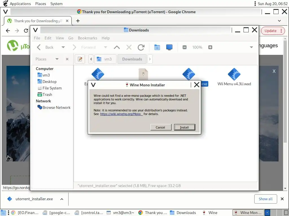Image resolution: width=289 pixels, height=216 pixels.
Task: Open the Places menu in top panel
Action: [x=41, y=4]
